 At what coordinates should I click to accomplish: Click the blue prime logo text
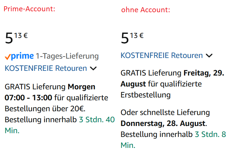click(22, 56)
